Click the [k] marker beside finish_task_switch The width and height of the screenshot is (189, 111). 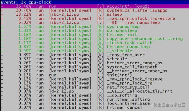pos(100,43)
